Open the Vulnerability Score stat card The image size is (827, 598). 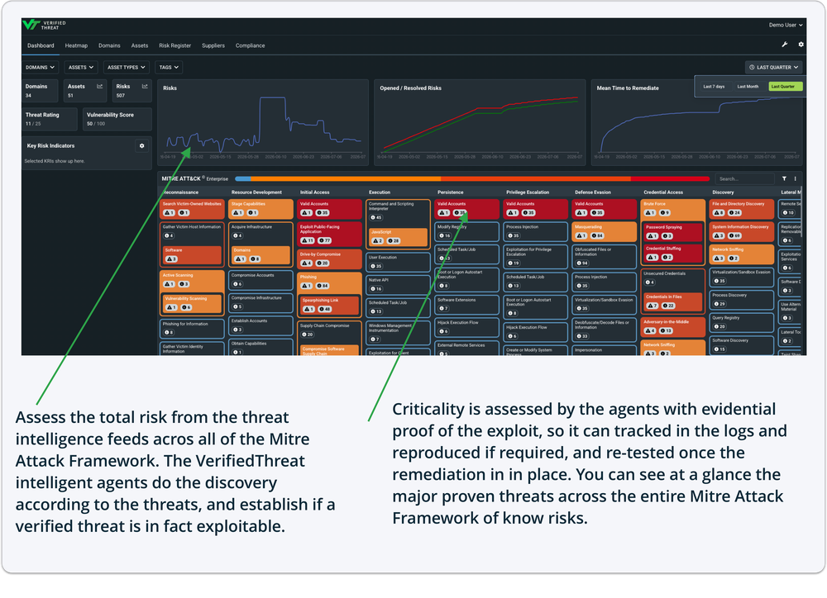click(117, 119)
